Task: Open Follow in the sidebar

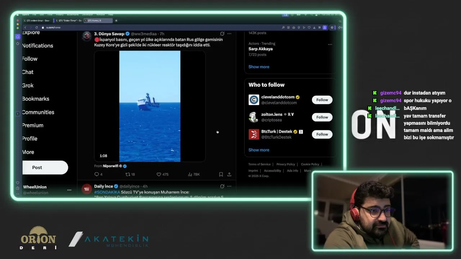Action: click(30, 59)
